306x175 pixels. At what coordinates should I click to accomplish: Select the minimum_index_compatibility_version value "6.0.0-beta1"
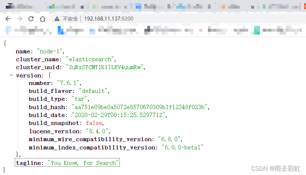click(x=183, y=148)
